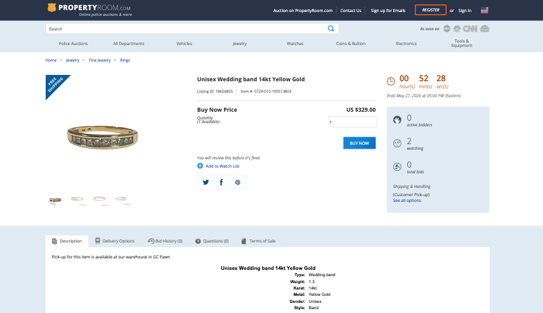Open the Questions (0) tab
Image resolution: width=543 pixels, height=313 pixels.
[212, 241]
